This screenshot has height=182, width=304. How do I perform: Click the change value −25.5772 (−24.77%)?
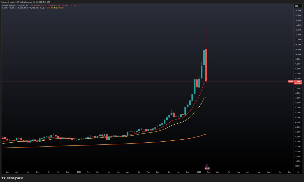tap(68, 6)
